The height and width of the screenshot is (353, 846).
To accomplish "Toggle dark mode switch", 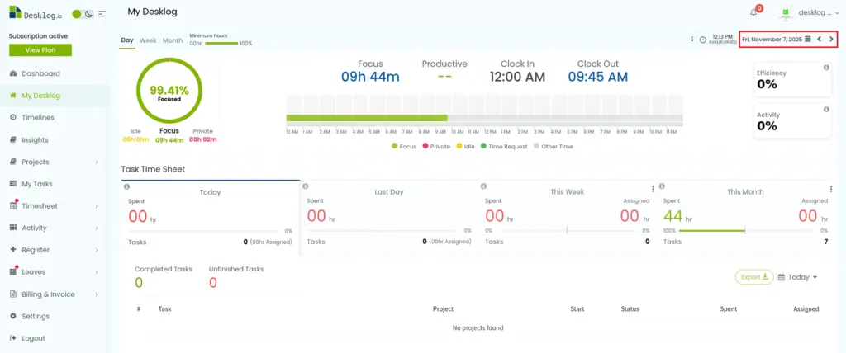I will (83, 14).
